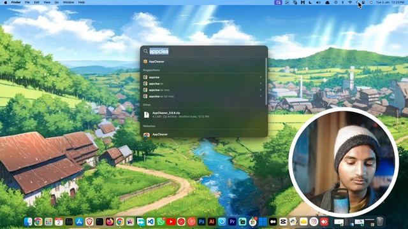
Task: Select the 'appcleaner mac' search suggestion
Action: pyautogui.click(x=204, y=90)
